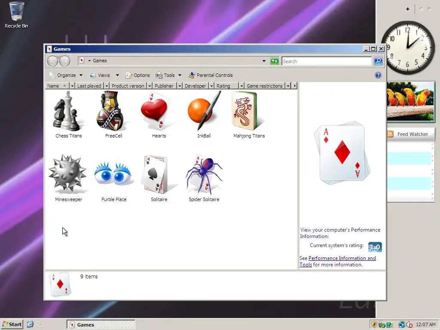Viewport: 440px width, 330px height.
Task: Click the Forward navigation arrow button
Action: pyautogui.click(x=64, y=61)
